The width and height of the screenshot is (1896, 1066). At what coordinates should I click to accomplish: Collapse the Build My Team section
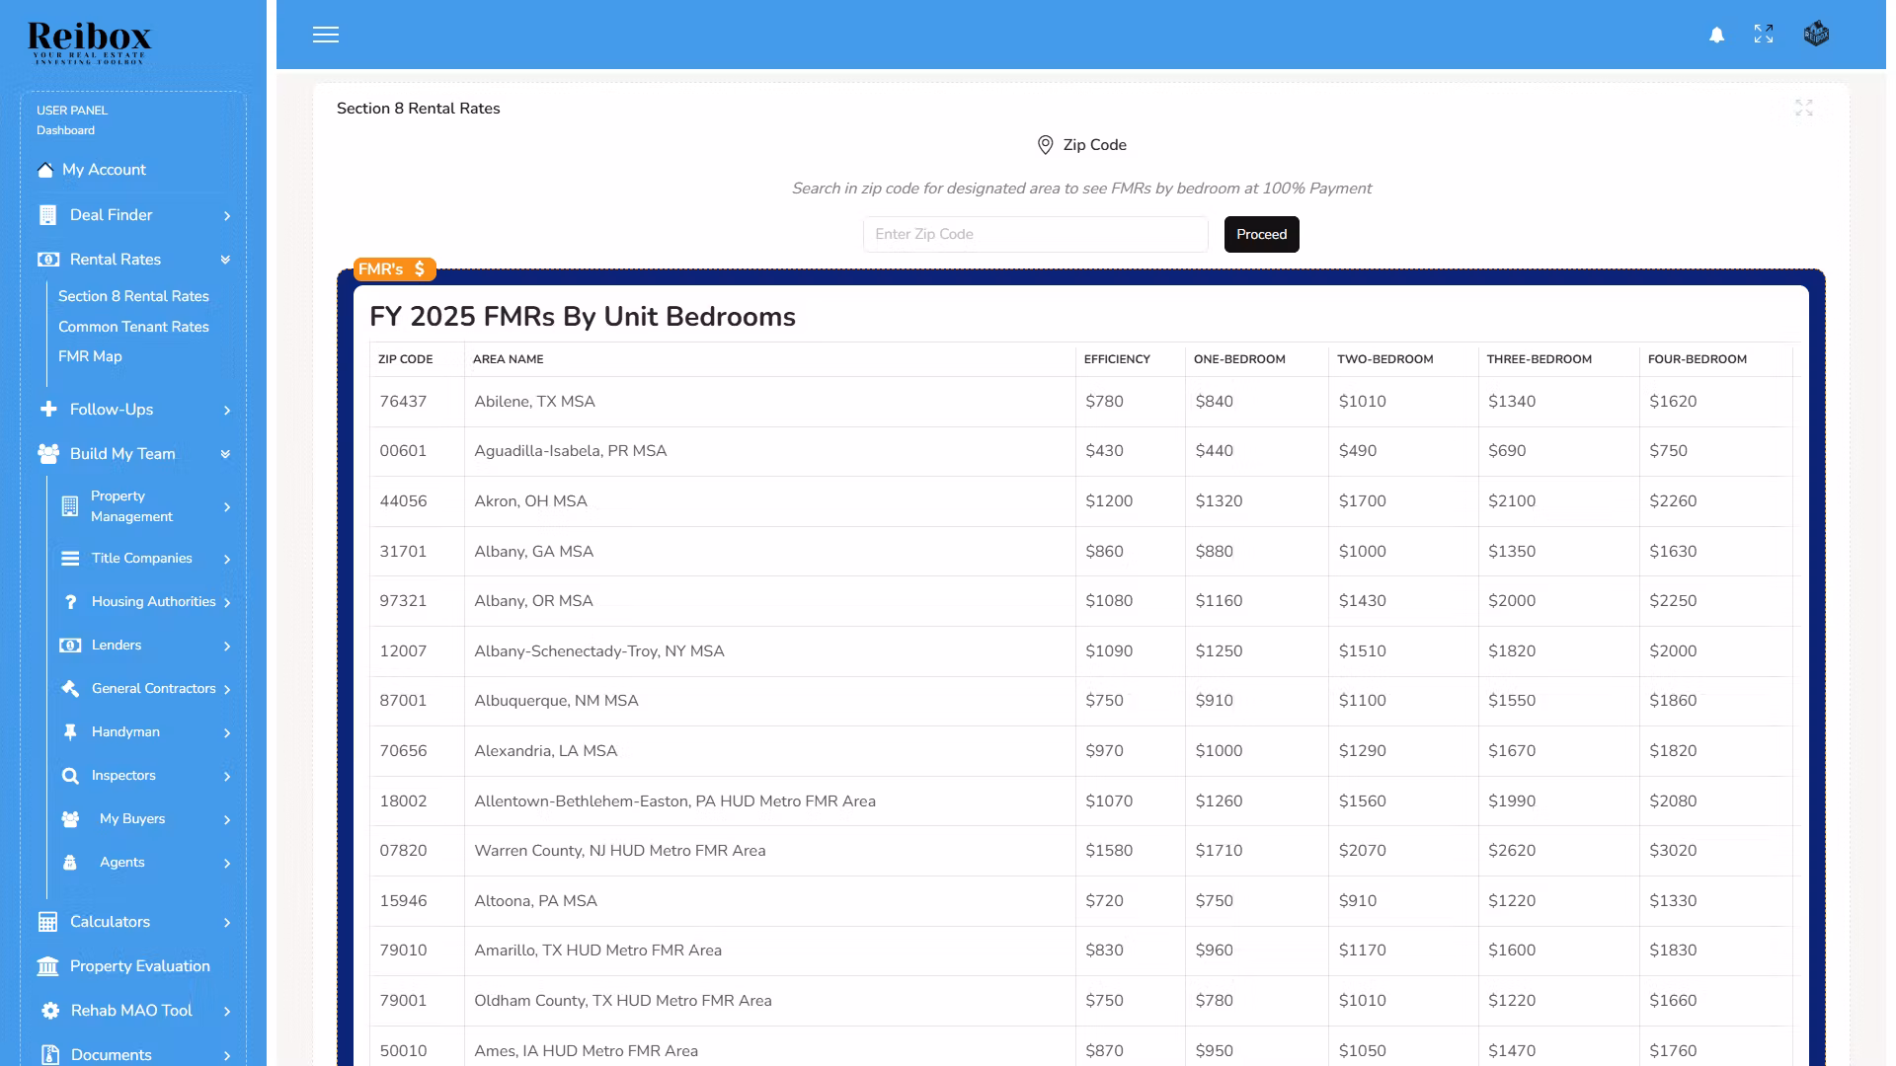click(x=225, y=454)
